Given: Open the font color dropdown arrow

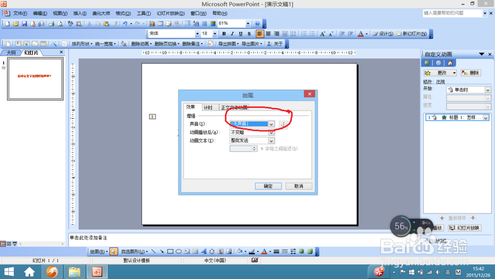Looking at the screenshot, I should click(366, 34).
